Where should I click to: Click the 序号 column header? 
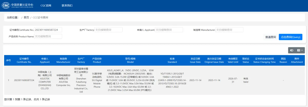8,60
